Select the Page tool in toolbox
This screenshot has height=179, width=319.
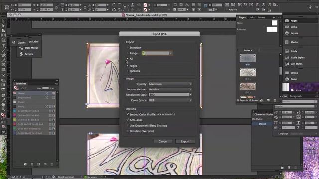3,30
